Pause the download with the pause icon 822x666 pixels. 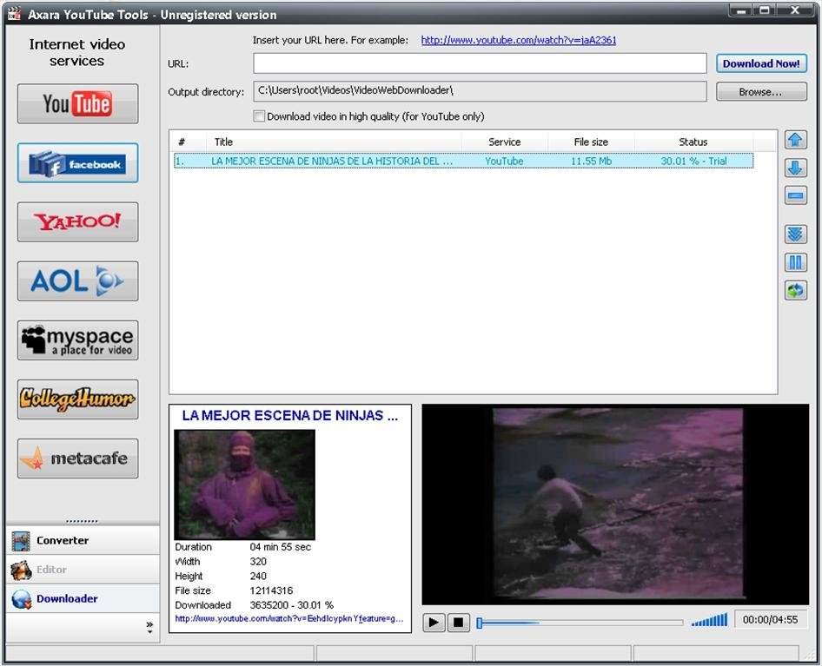pyautogui.click(x=795, y=262)
